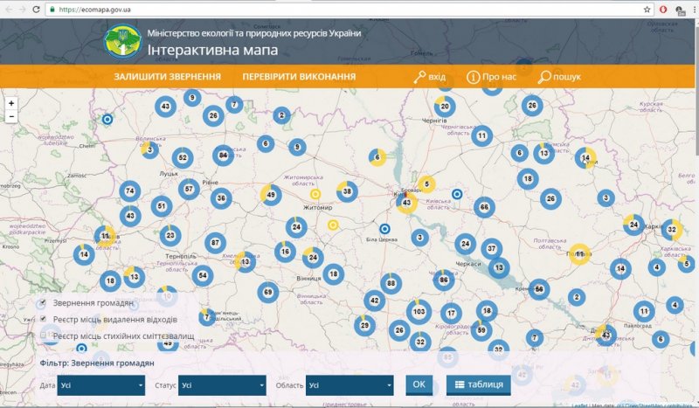Click the Ministry of Ecology logo emblem

pos(121,41)
